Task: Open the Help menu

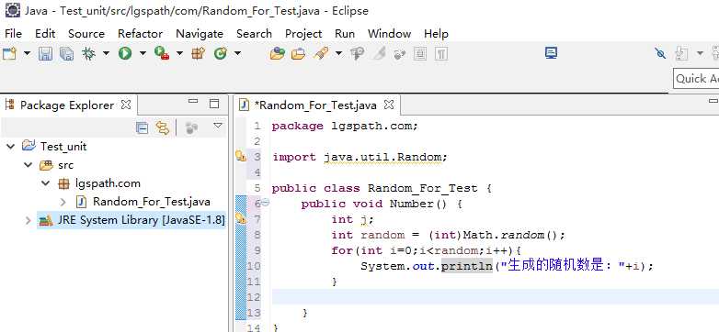Action: pos(436,33)
